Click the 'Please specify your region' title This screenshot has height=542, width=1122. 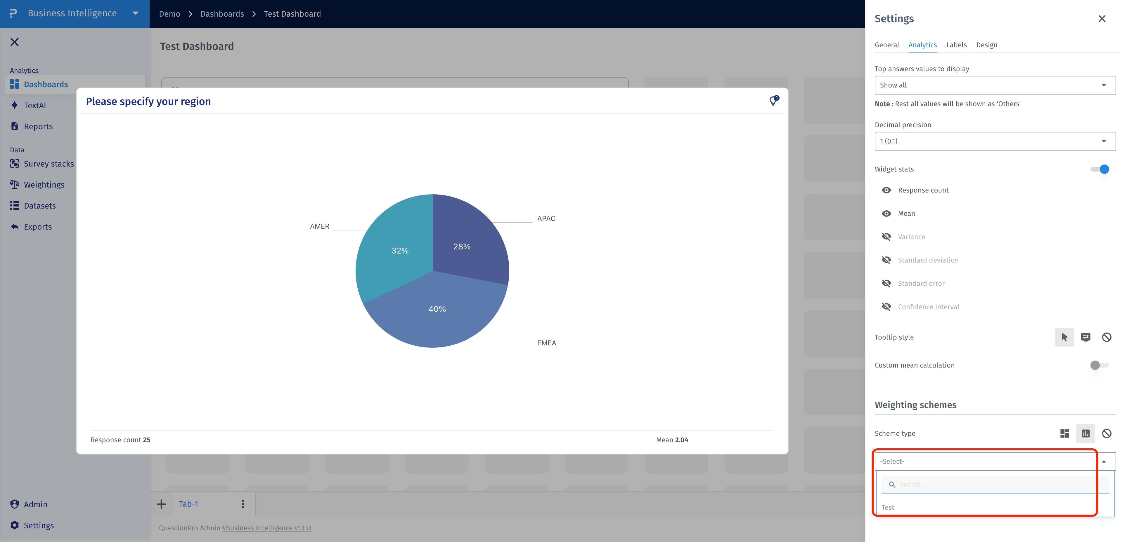click(148, 101)
